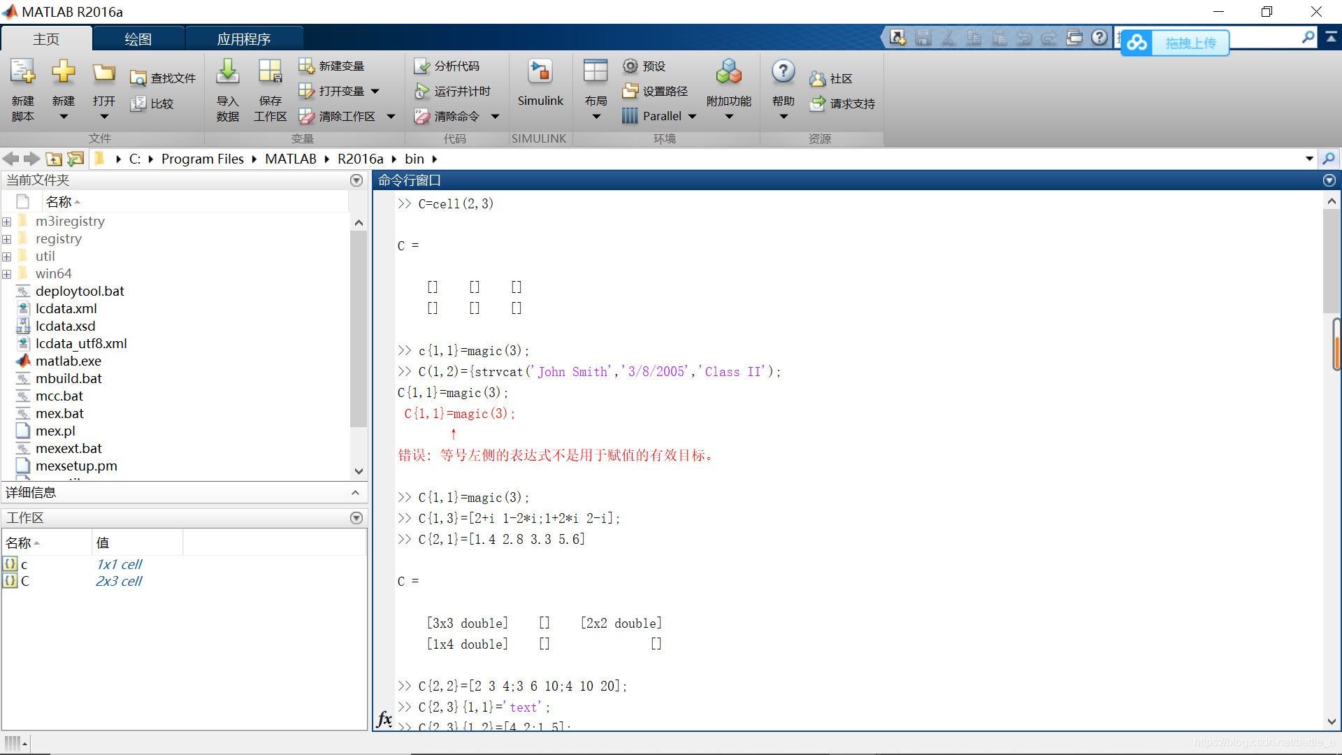
Task: Click Analyze Code (分析代码)
Action: pos(447,66)
